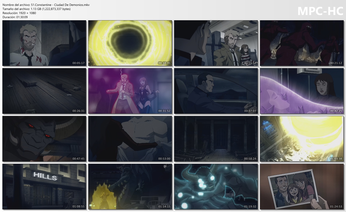The height and width of the screenshot is (212, 346).
Task: Choose the thumbnail at 00:53:00
Action: 130,139
